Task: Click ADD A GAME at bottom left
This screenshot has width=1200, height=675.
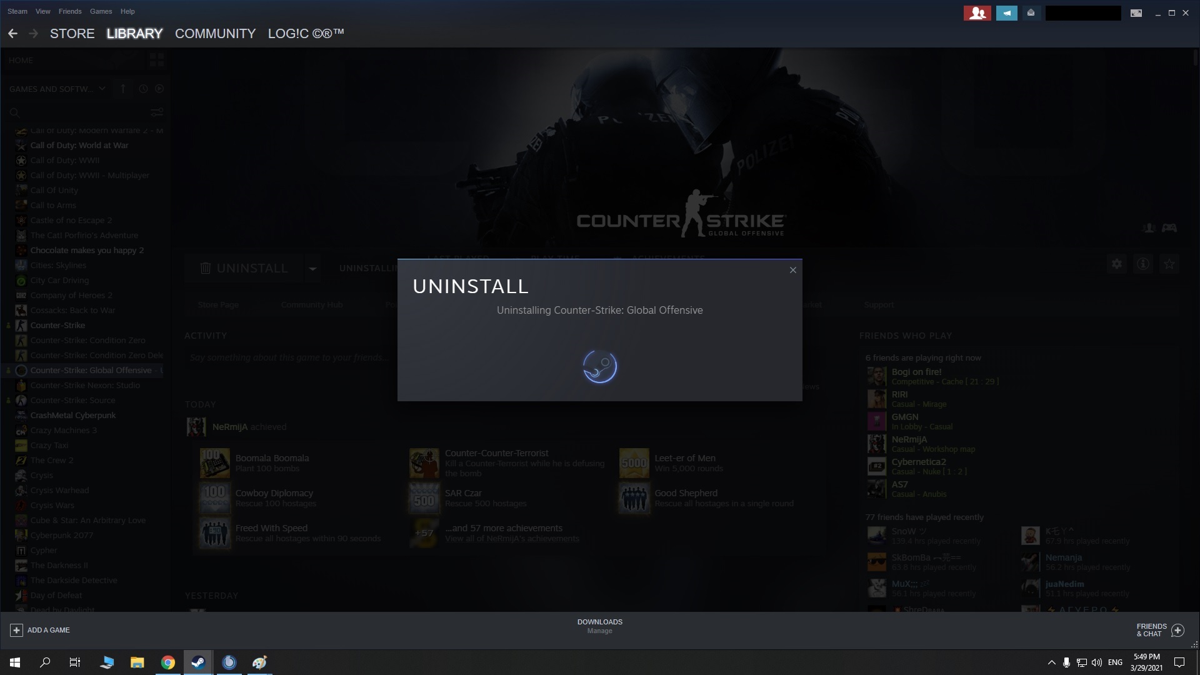Action: 41,630
